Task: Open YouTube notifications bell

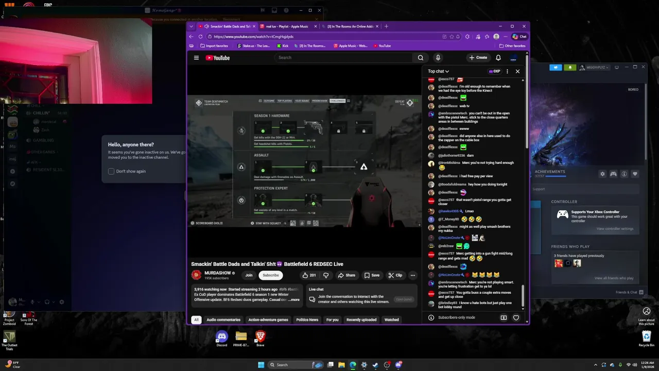Action: [x=498, y=58]
